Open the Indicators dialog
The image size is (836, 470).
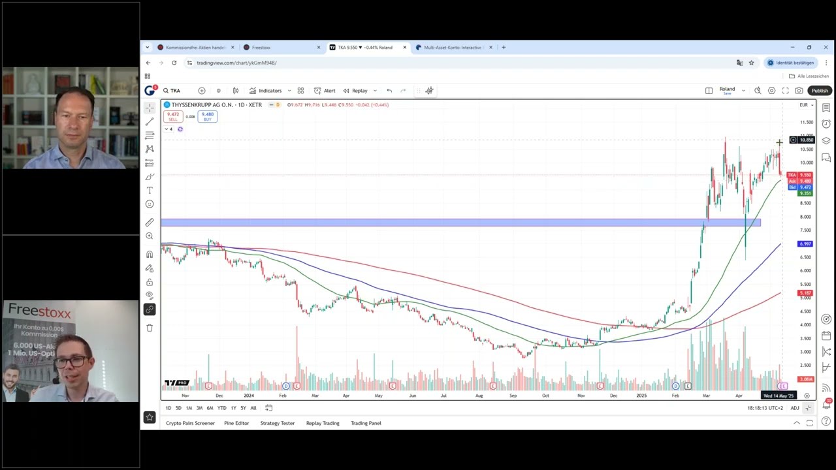[x=266, y=91]
